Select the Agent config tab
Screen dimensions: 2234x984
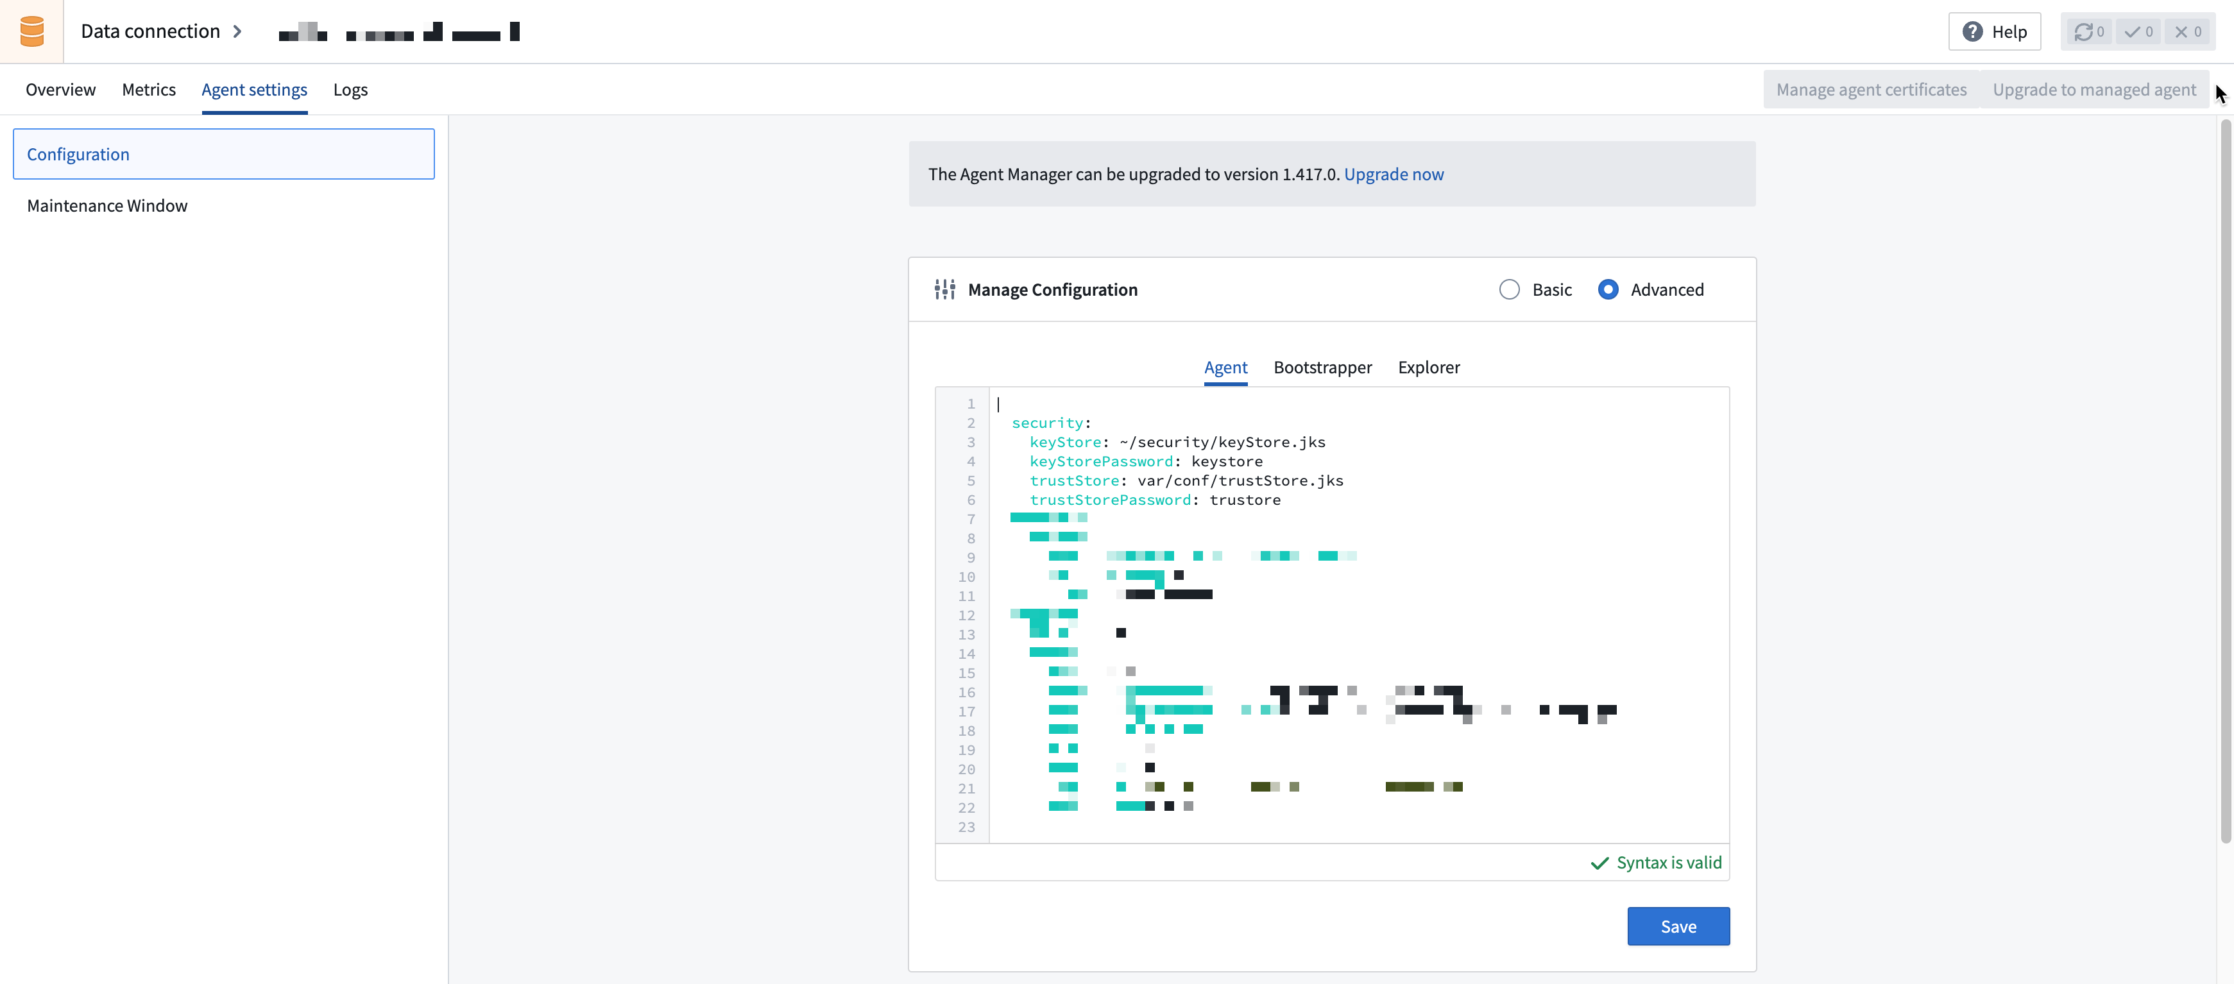pyautogui.click(x=1225, y=368)
